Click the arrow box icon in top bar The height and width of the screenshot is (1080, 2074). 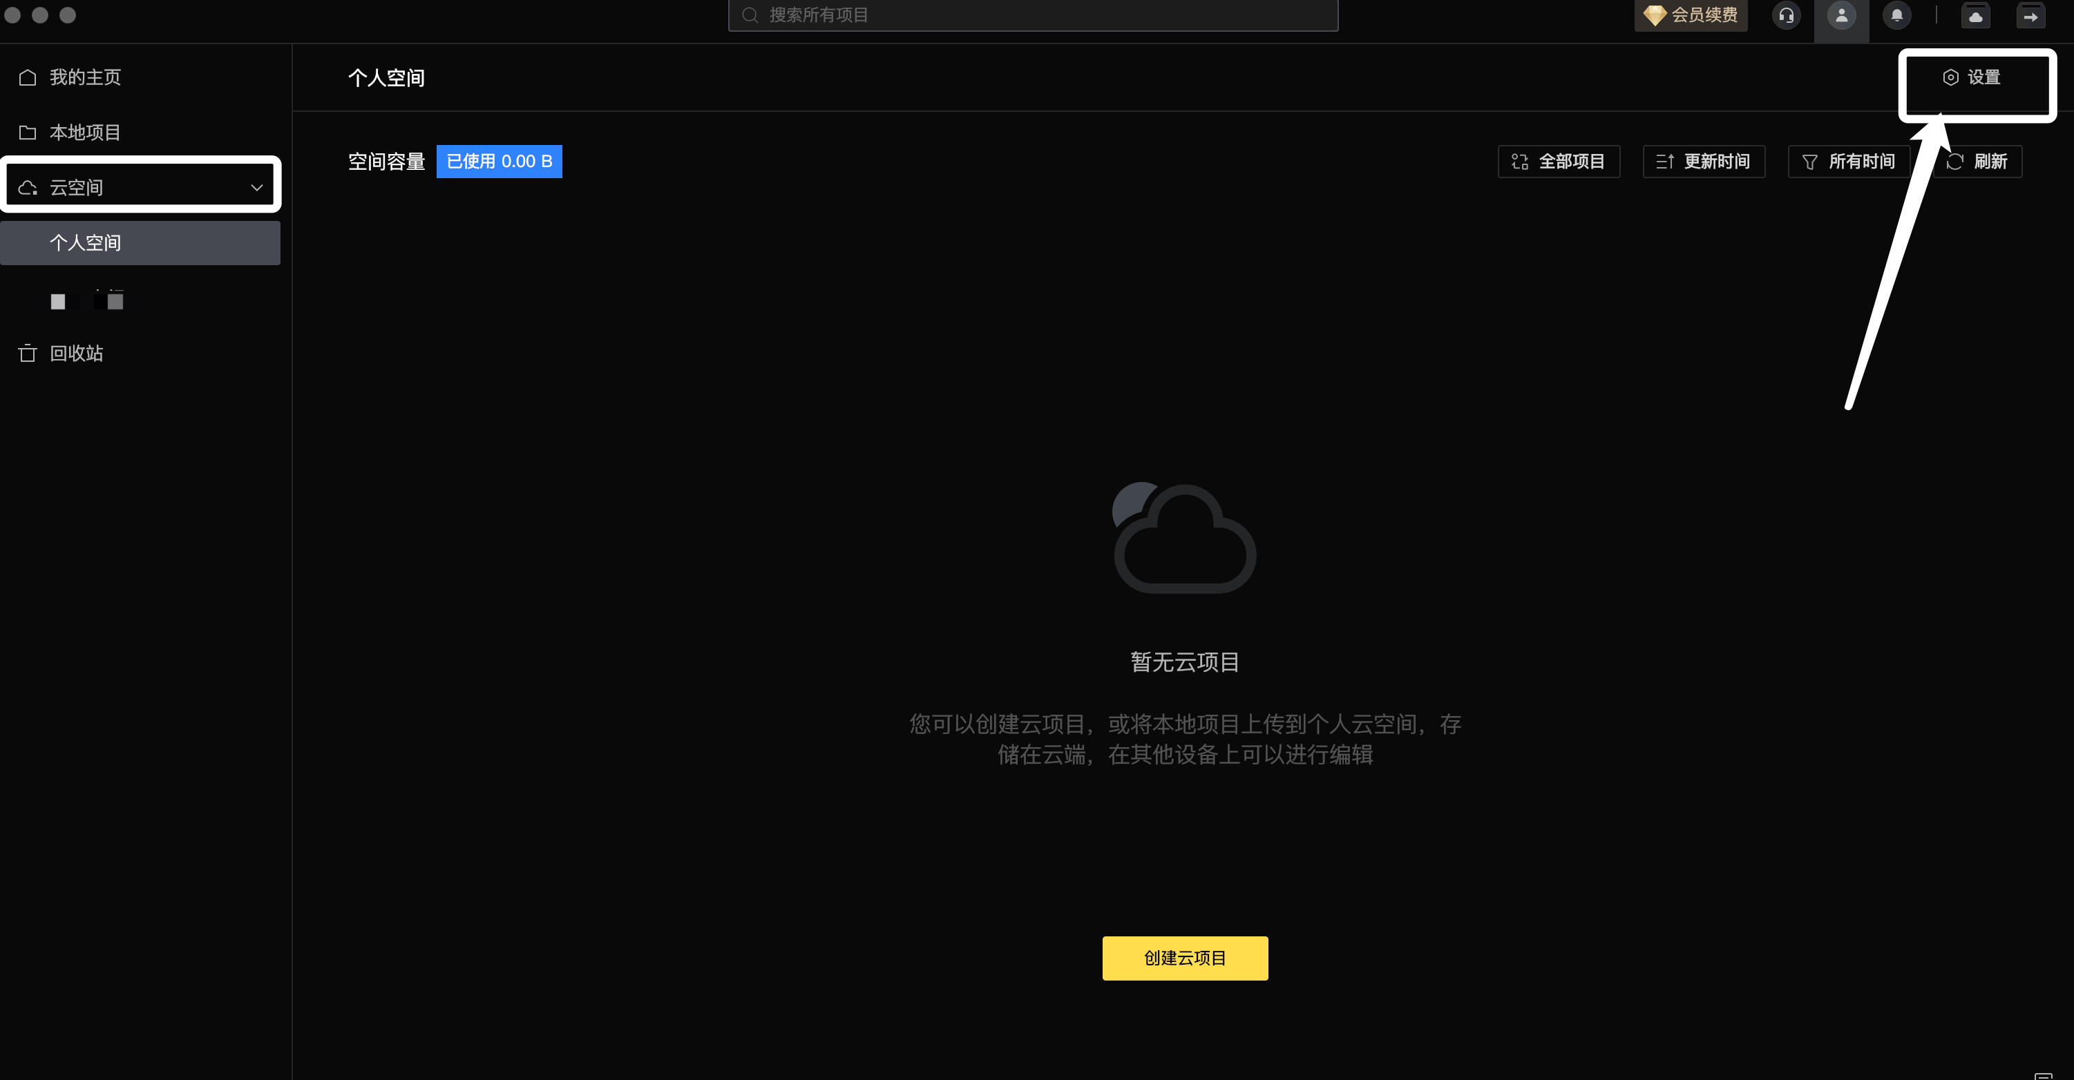(x=2030, y=15)
